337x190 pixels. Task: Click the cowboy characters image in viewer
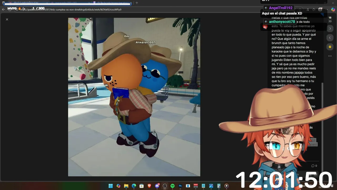(134, 97)
